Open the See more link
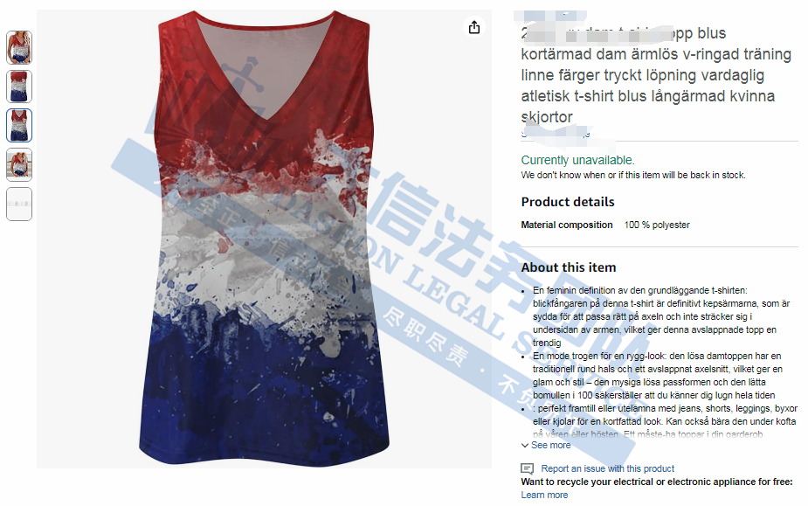Viewport: 808px width, 506px height. point(551,445)
